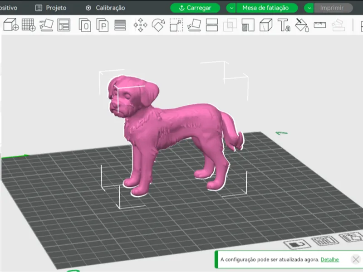Click the Arrange all objects icon
This screenshot has width=363, height=272.
pyautogui.click(x=64, y=25)
